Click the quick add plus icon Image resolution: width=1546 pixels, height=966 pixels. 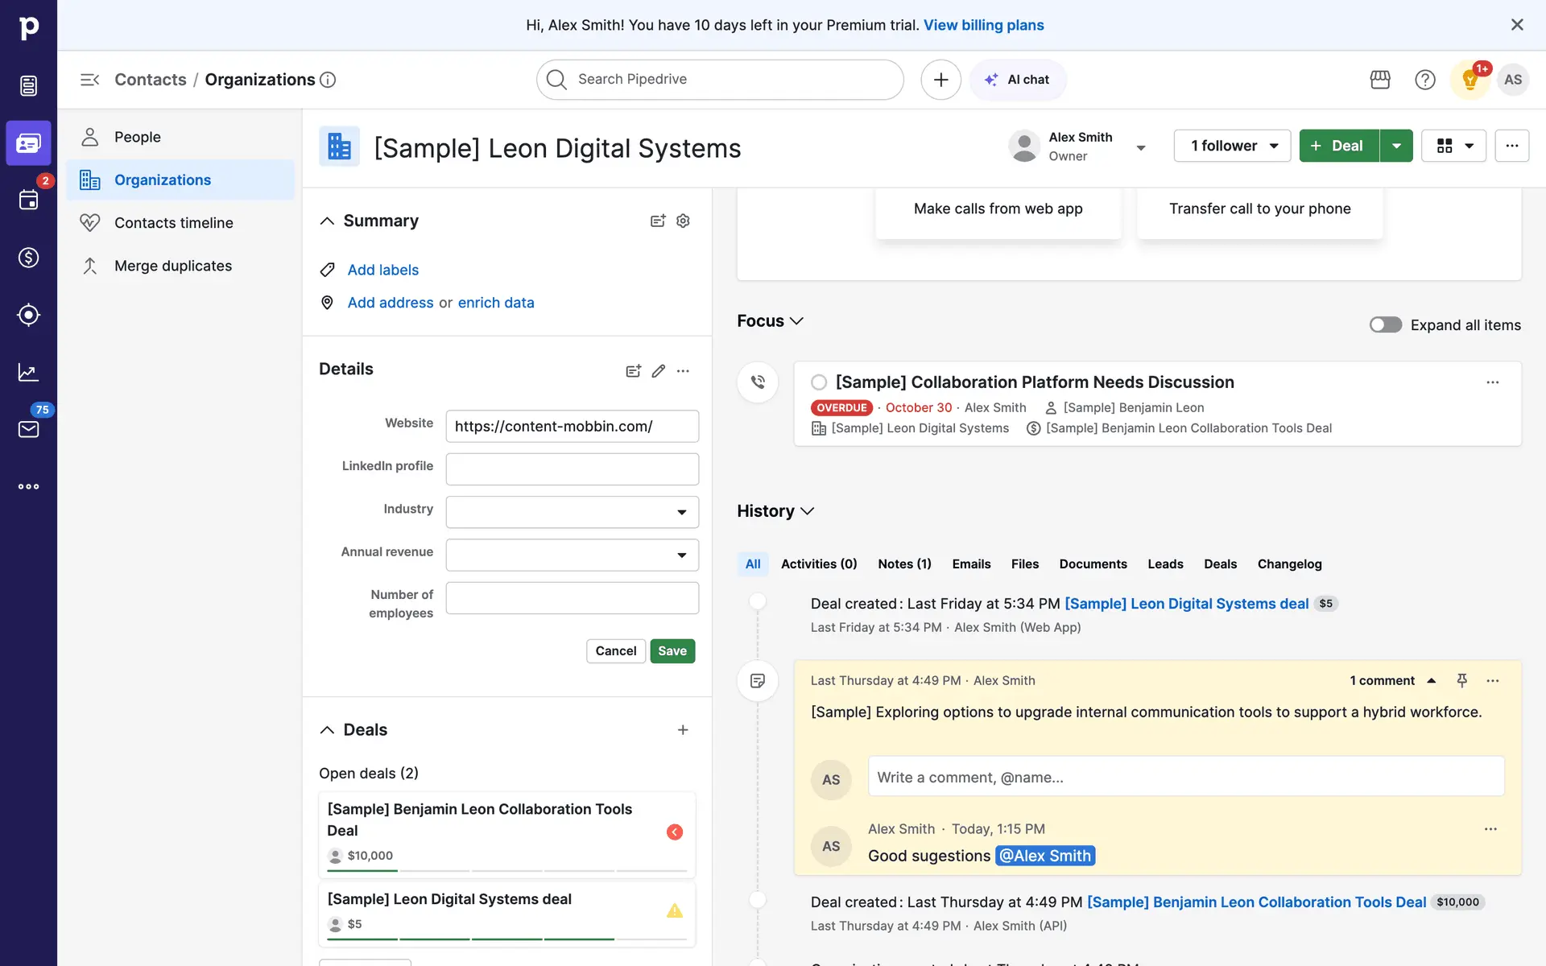[x=940, y=80]
